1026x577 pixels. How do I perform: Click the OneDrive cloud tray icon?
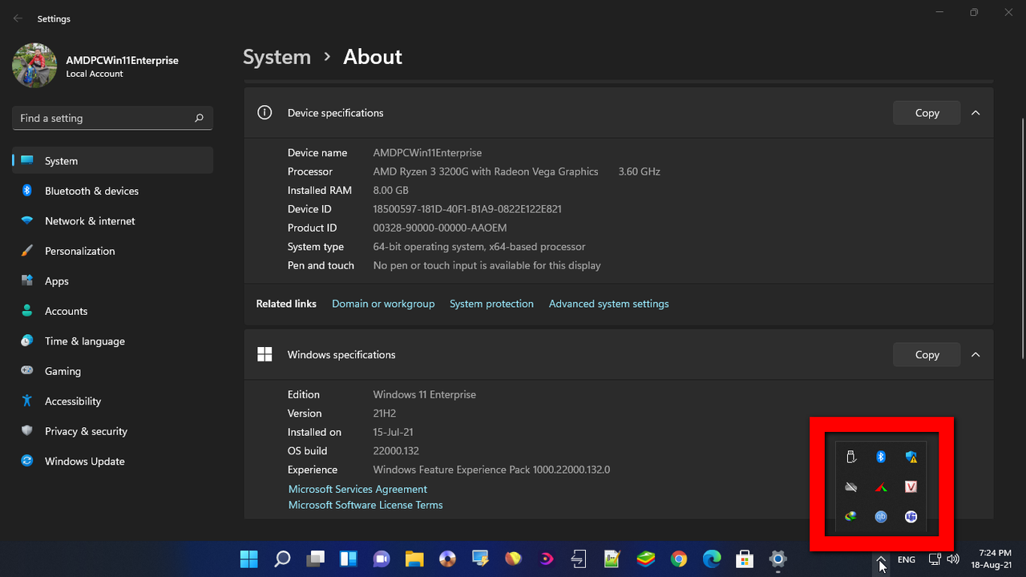click(851, 486)
